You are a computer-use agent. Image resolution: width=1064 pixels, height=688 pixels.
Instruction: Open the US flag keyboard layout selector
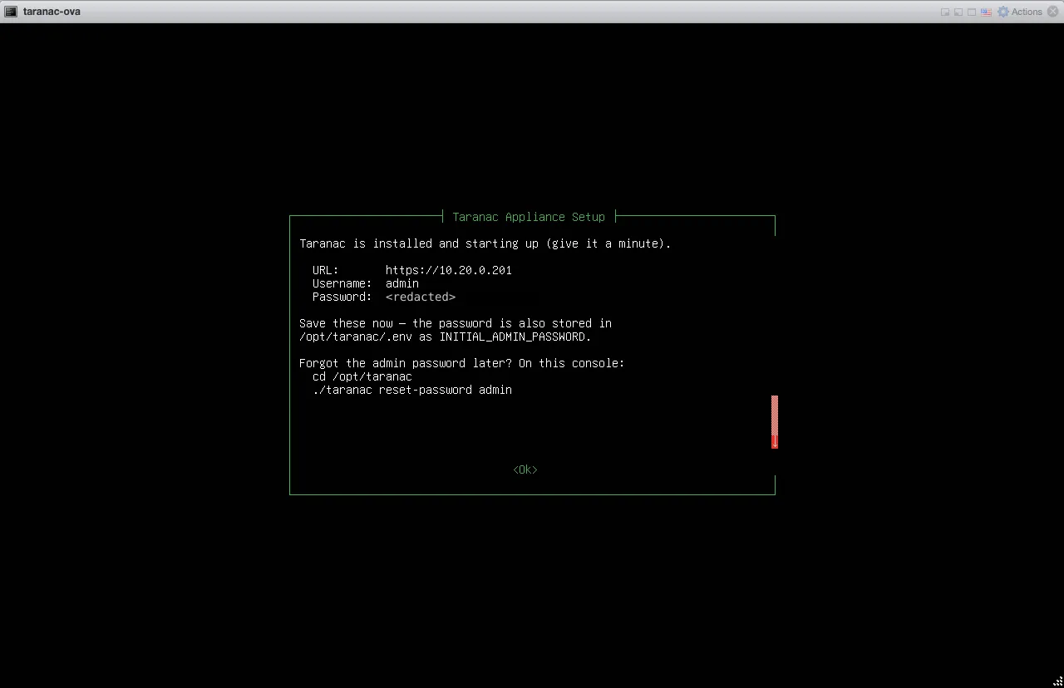(x=986, y=12)
